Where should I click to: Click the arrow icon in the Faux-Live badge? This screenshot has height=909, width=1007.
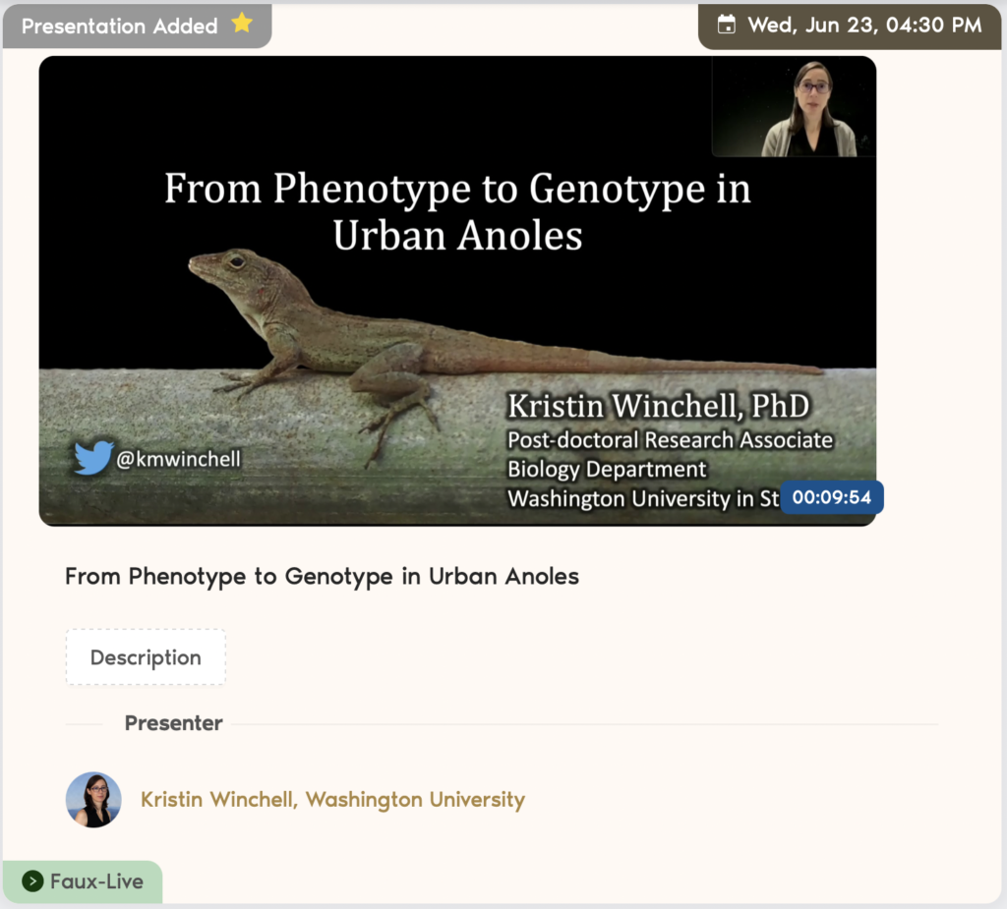32,881
